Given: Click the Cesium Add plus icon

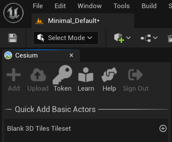Looking at the screenshot, I should click(x=14, y=75).
